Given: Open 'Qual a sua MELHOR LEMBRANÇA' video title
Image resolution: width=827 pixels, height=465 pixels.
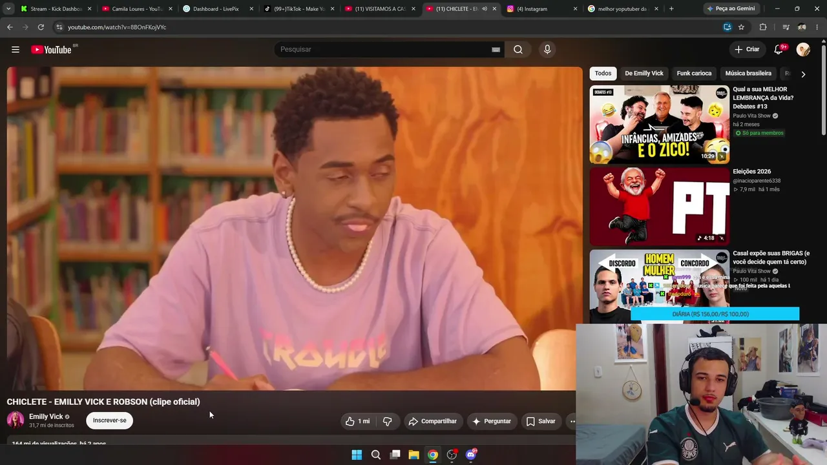Looking at the screenshot, I should [x=763, y=98].
